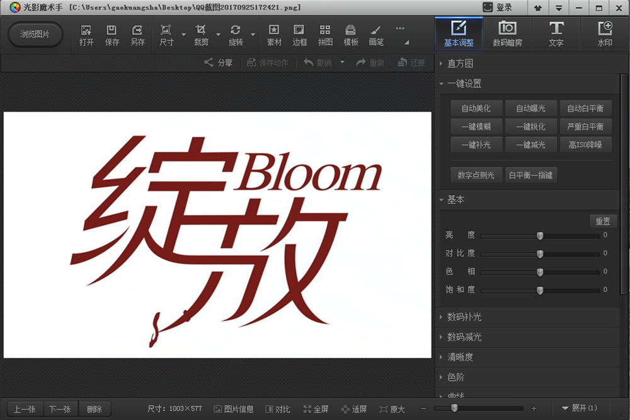Screen dimensions: 630x420
Task: Open the 边框 (Border) tool icon
Action: point(299,35)
